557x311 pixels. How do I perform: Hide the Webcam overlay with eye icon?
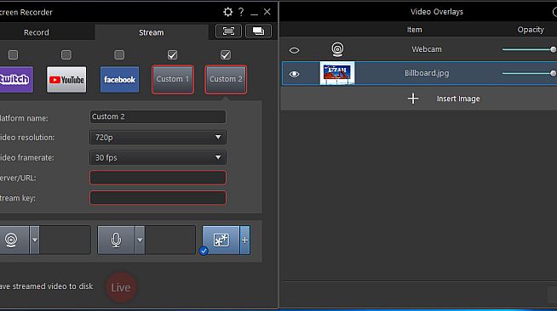click(x=294, y=50)
